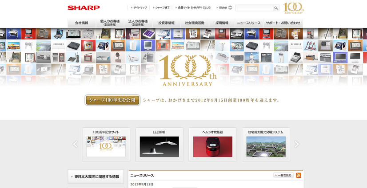Open the 法人のお客様 menu
This screenshot has width=367, height=188.
138,23
